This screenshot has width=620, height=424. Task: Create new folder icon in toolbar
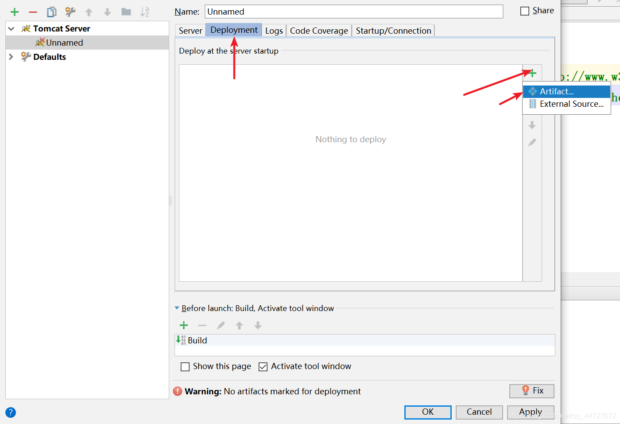(126, 12)
